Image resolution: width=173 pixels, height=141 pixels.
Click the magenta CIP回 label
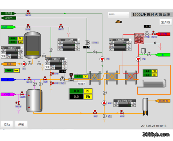pyautogui.click(x=8, y=94)
